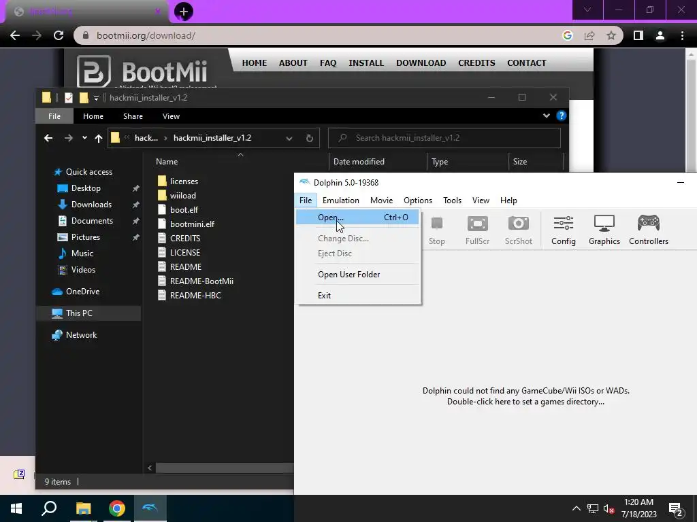Open the FAQ link on BootMii site
The width and height of the screenshot is (697, 522).
point(328,63)
